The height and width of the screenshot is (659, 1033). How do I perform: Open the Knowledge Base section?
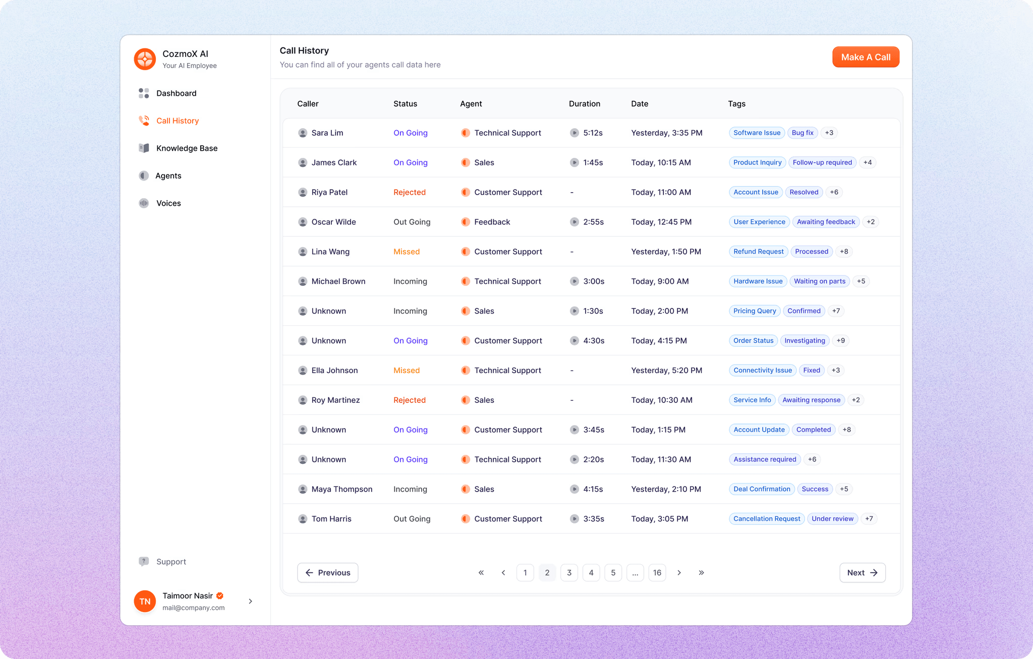(x=187, y=148)
